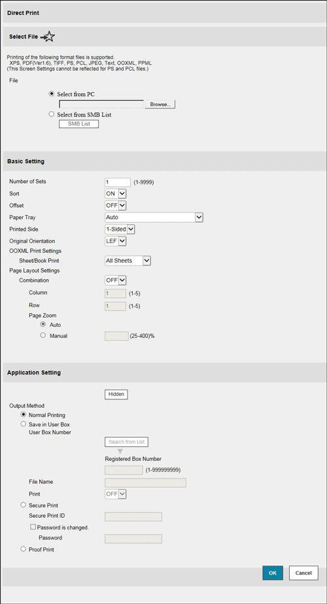Click the 'User Box Number' label

[50, 432]
